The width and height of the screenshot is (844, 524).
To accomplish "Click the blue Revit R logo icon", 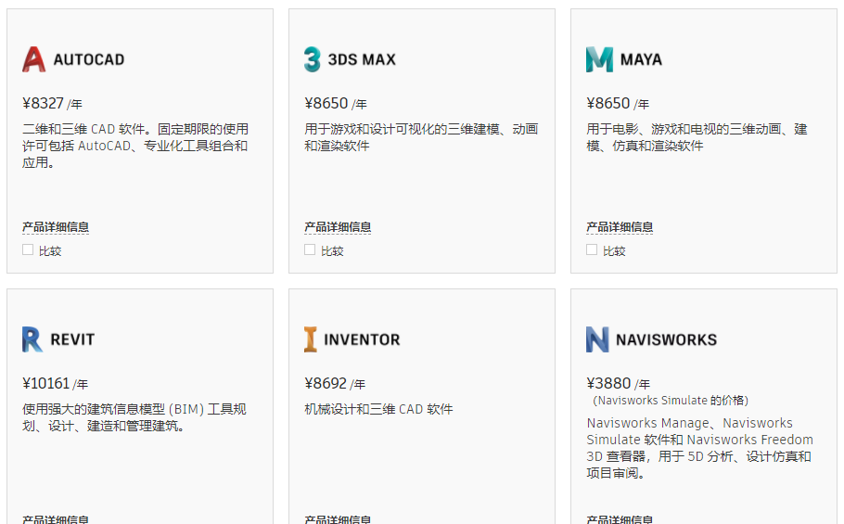I will click(x=32, y=339).
